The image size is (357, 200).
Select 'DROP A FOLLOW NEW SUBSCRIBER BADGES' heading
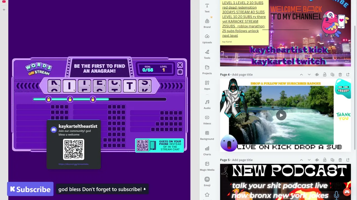tap(286, 83)
